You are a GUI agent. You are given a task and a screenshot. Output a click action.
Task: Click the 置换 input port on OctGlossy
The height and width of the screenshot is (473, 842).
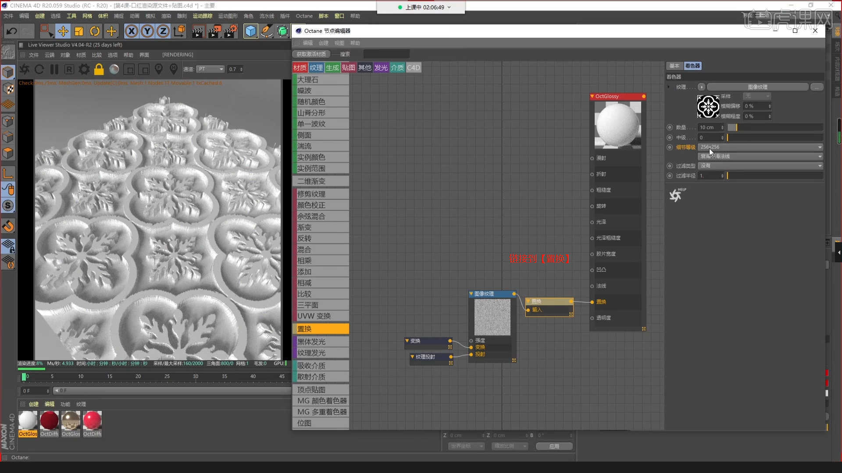(592, 302)
